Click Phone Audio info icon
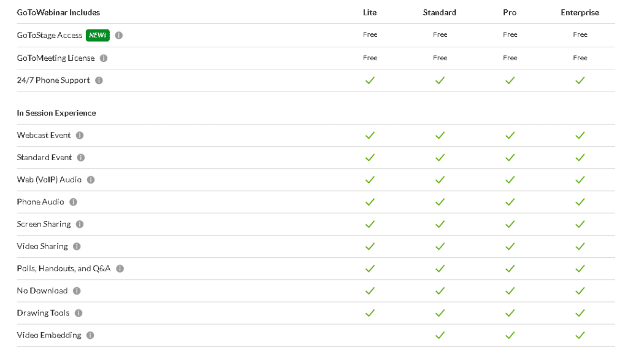 [x=74, y=202]
